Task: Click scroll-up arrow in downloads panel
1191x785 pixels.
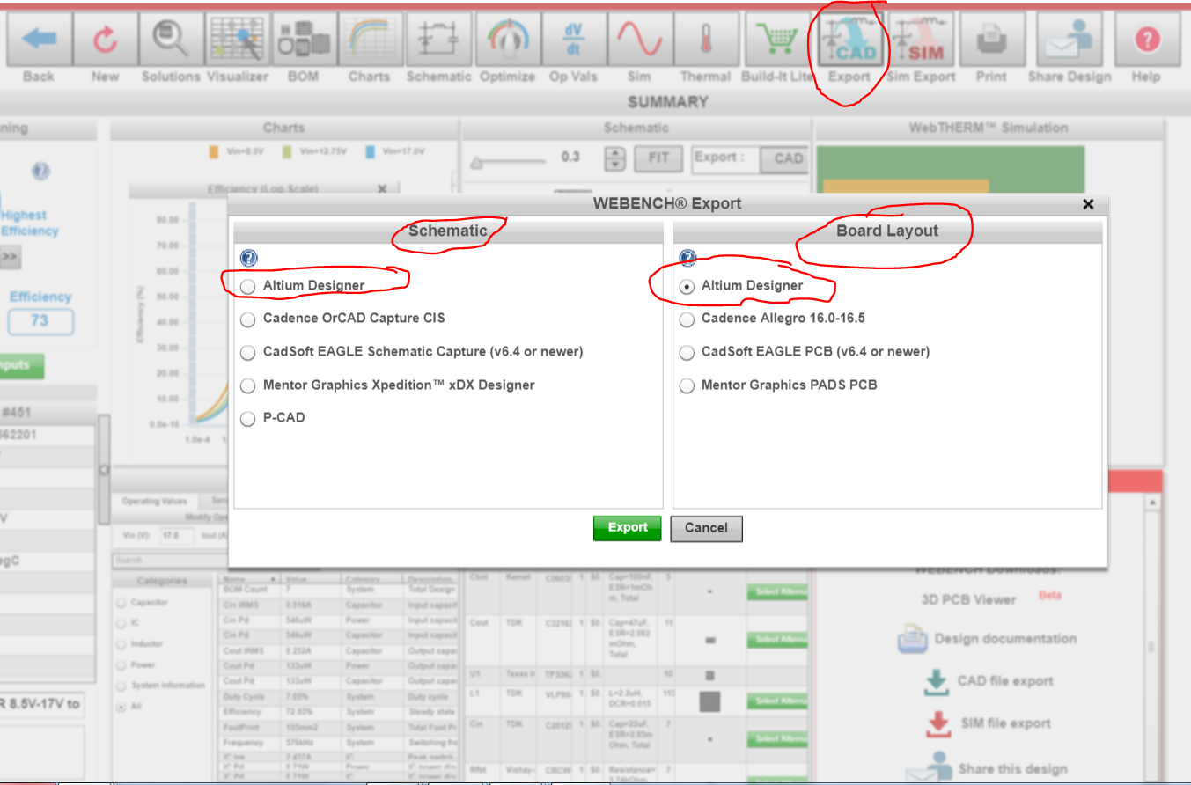Action: 1151,502
